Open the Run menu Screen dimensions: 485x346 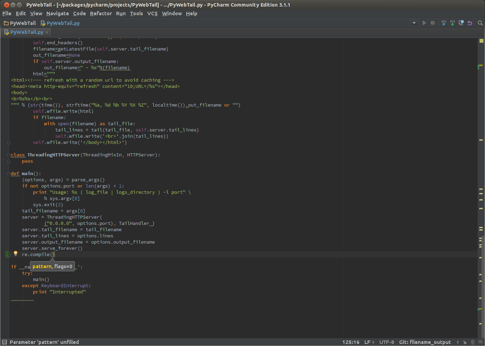[121, 13]
